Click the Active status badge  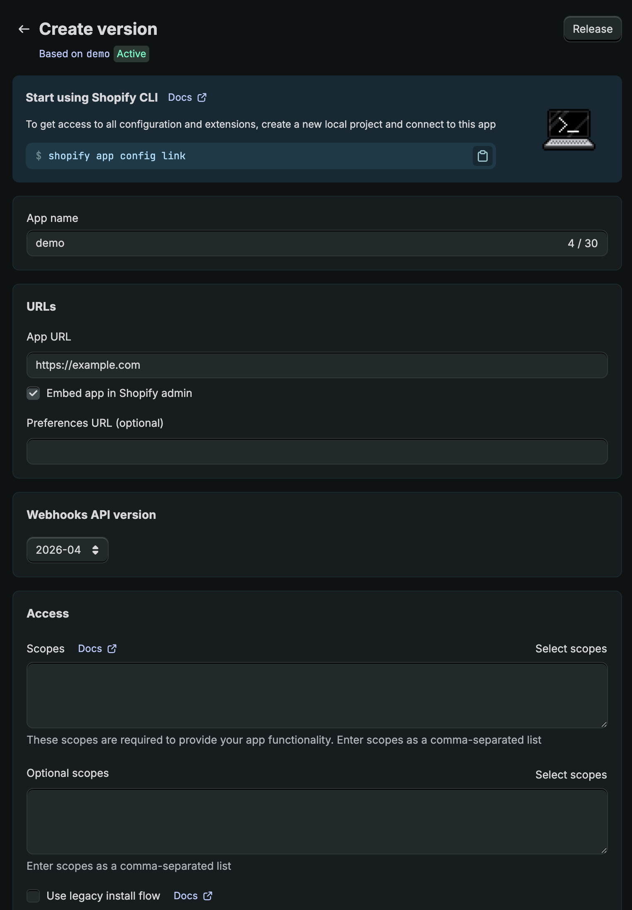tap(131, 54)
